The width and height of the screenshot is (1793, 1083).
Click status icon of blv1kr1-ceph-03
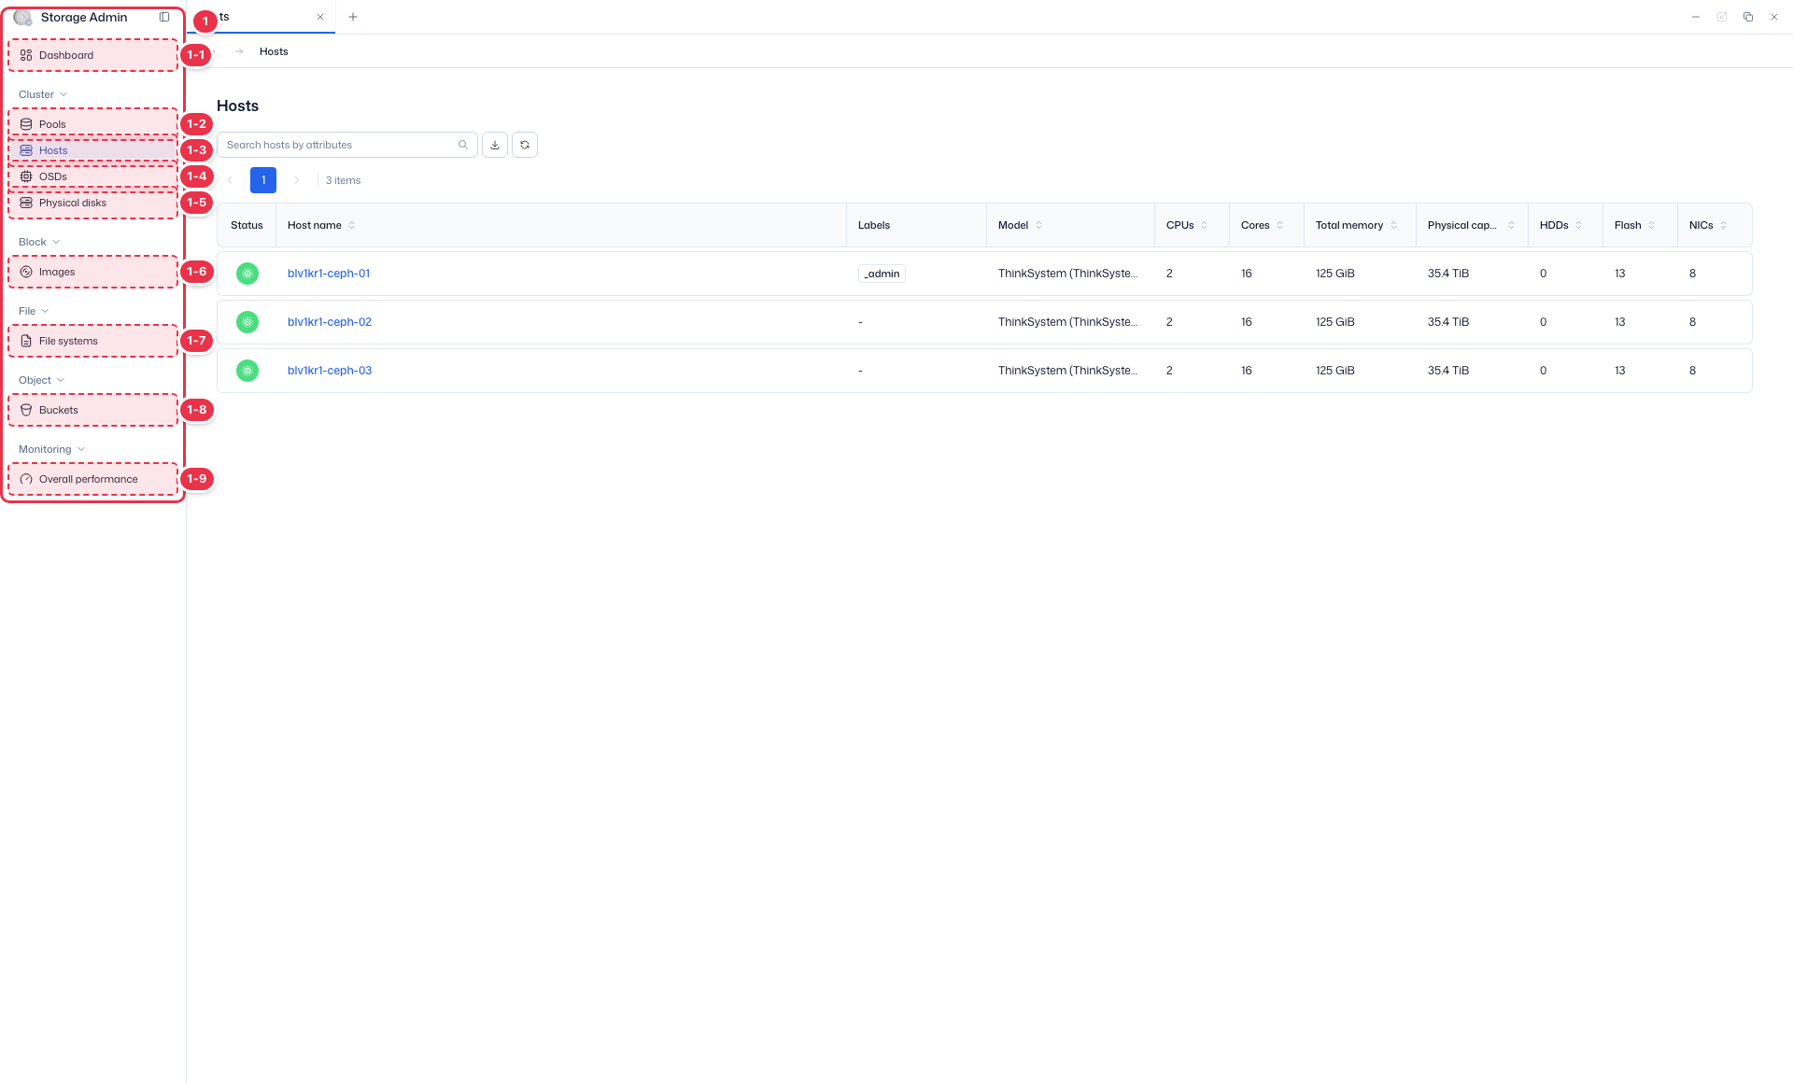[x=247, y=371]
